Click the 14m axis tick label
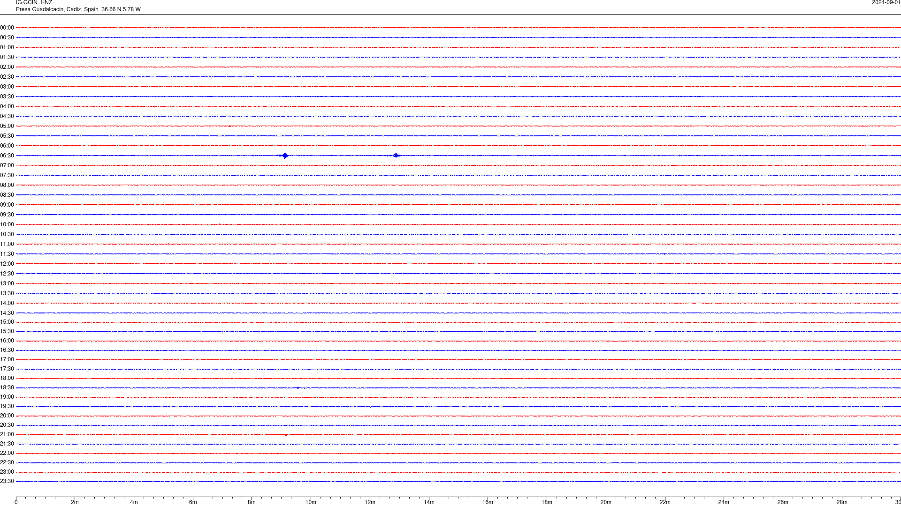Image resolution: width=901 pixels, height=506 pixels. (429, 502)
